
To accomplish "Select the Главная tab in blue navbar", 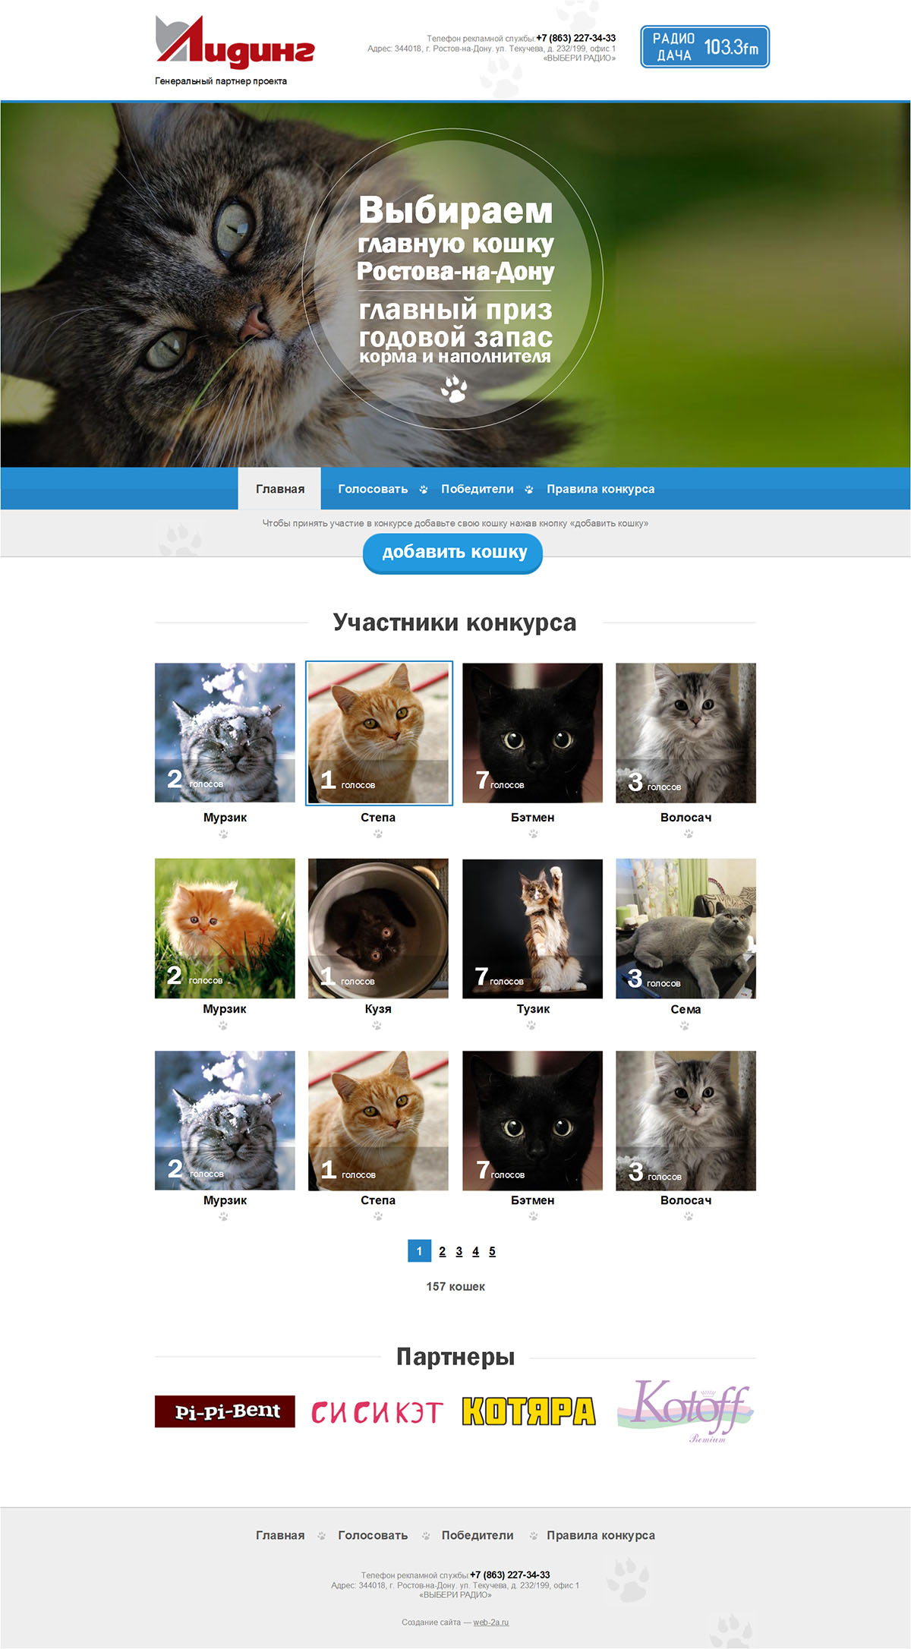I will pyautogui.click(x=280, y=489).
